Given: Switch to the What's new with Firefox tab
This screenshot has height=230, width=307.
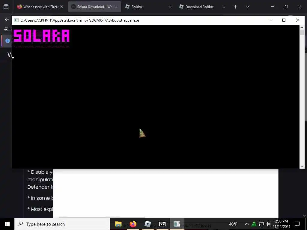Looking at the screenshot, I should [40, 7].
